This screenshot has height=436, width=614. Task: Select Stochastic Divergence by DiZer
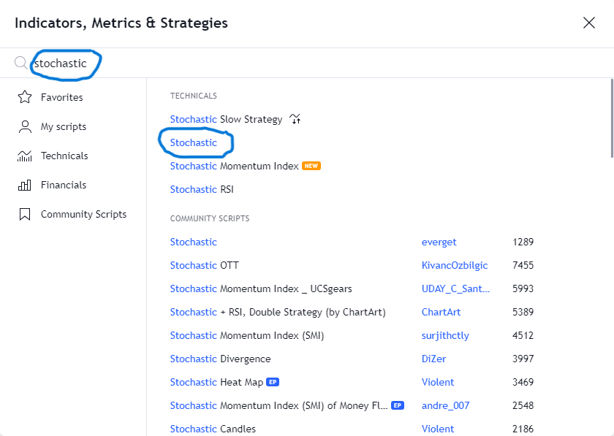pyautogui.click(x=221, y=359)
